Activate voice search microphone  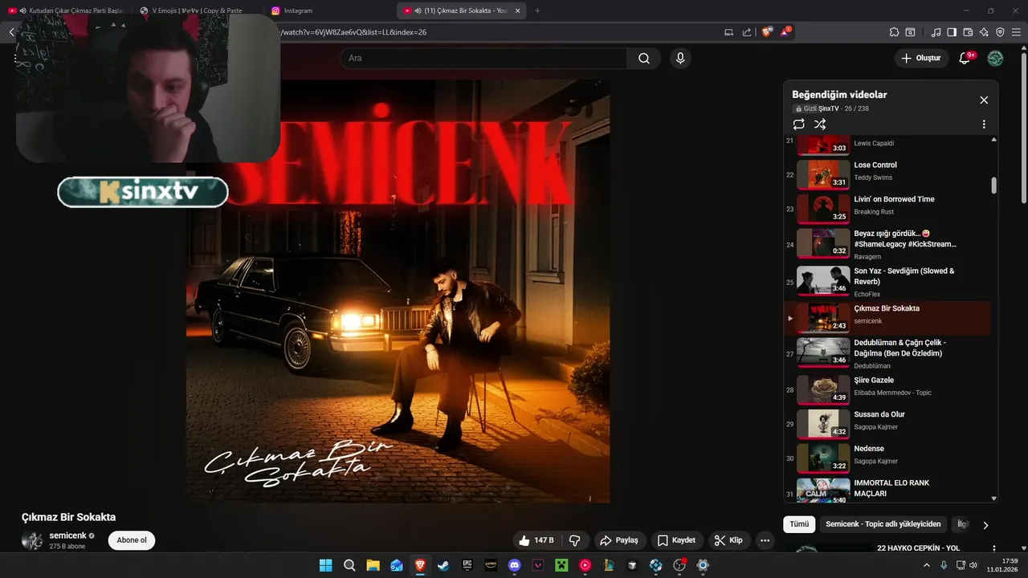click(680, 59)
